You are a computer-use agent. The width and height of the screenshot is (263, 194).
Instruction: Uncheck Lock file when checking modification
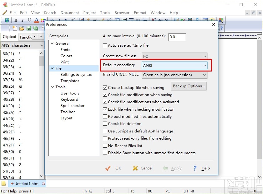point(105,109)
